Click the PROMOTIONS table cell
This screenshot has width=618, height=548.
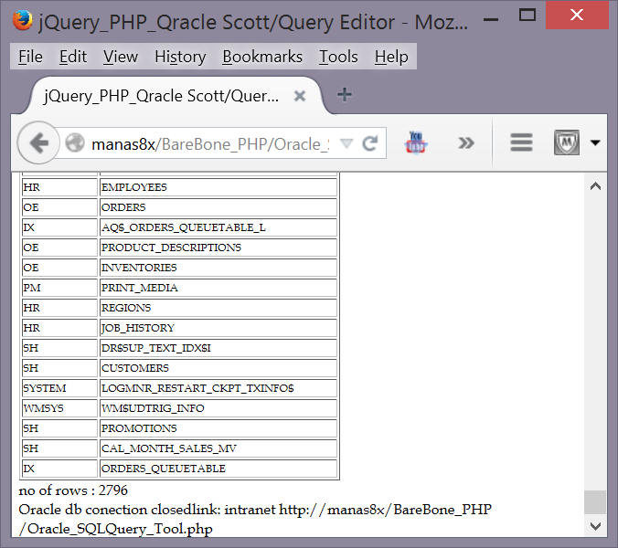point(218,428)
